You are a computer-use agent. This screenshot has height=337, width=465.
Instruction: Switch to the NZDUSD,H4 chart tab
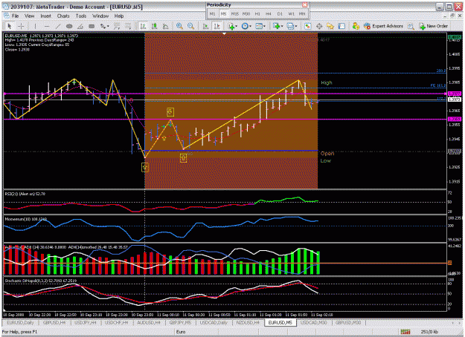click(248, 322)
